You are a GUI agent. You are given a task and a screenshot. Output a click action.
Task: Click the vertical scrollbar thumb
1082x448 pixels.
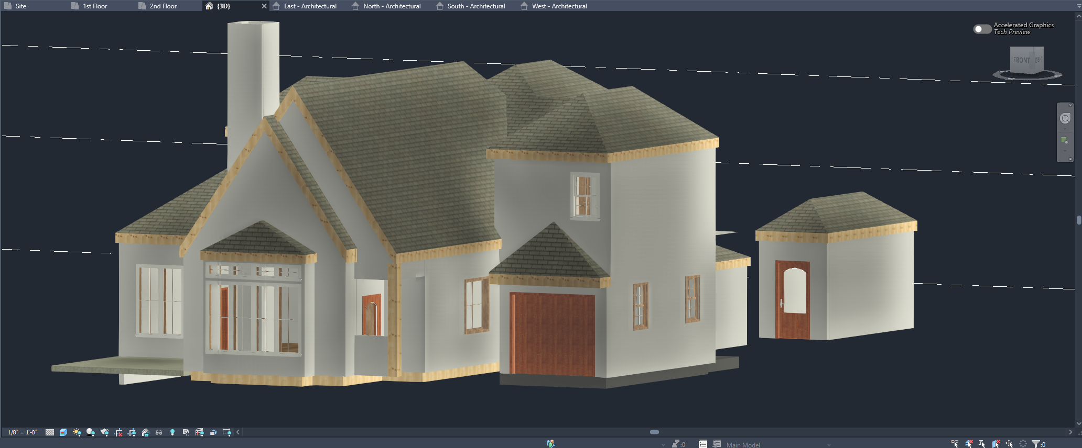[1079, 220]
